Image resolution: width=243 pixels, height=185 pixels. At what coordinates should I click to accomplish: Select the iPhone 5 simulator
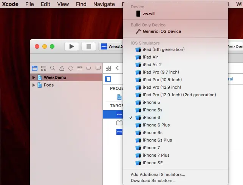click(175, 102)
